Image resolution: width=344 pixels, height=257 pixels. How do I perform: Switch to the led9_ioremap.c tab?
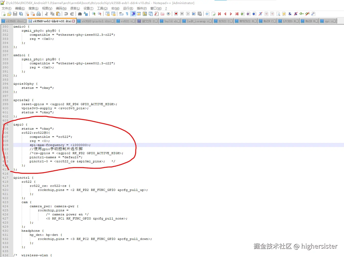(197, 21)
